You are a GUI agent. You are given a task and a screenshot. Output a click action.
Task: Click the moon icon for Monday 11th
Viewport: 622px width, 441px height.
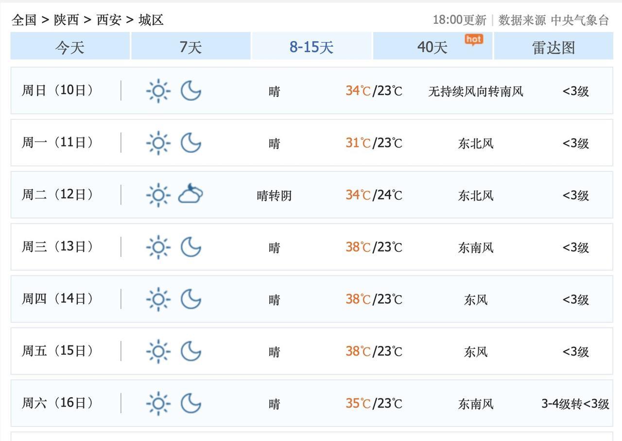191,143
